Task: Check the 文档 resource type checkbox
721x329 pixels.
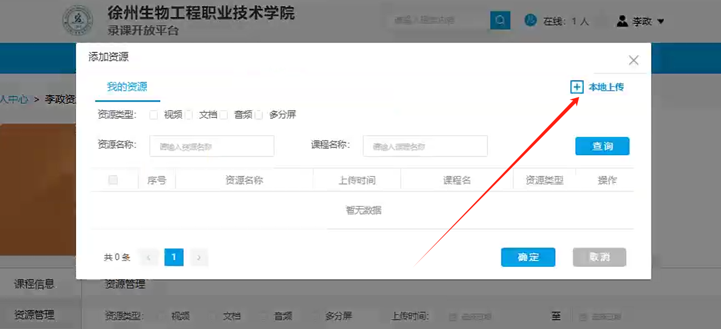Action: point(189,115)
